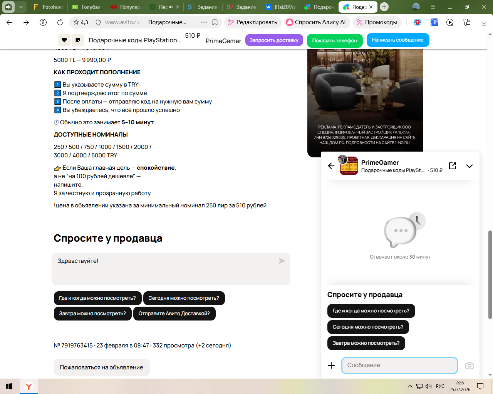Viewport: 493px width, 394px height.
Task: Focus the Сообщение chat input
Action: point(399,366)
